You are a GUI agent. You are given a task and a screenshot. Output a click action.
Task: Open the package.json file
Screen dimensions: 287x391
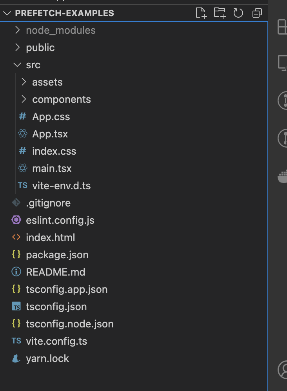click(x=57, y=255)
